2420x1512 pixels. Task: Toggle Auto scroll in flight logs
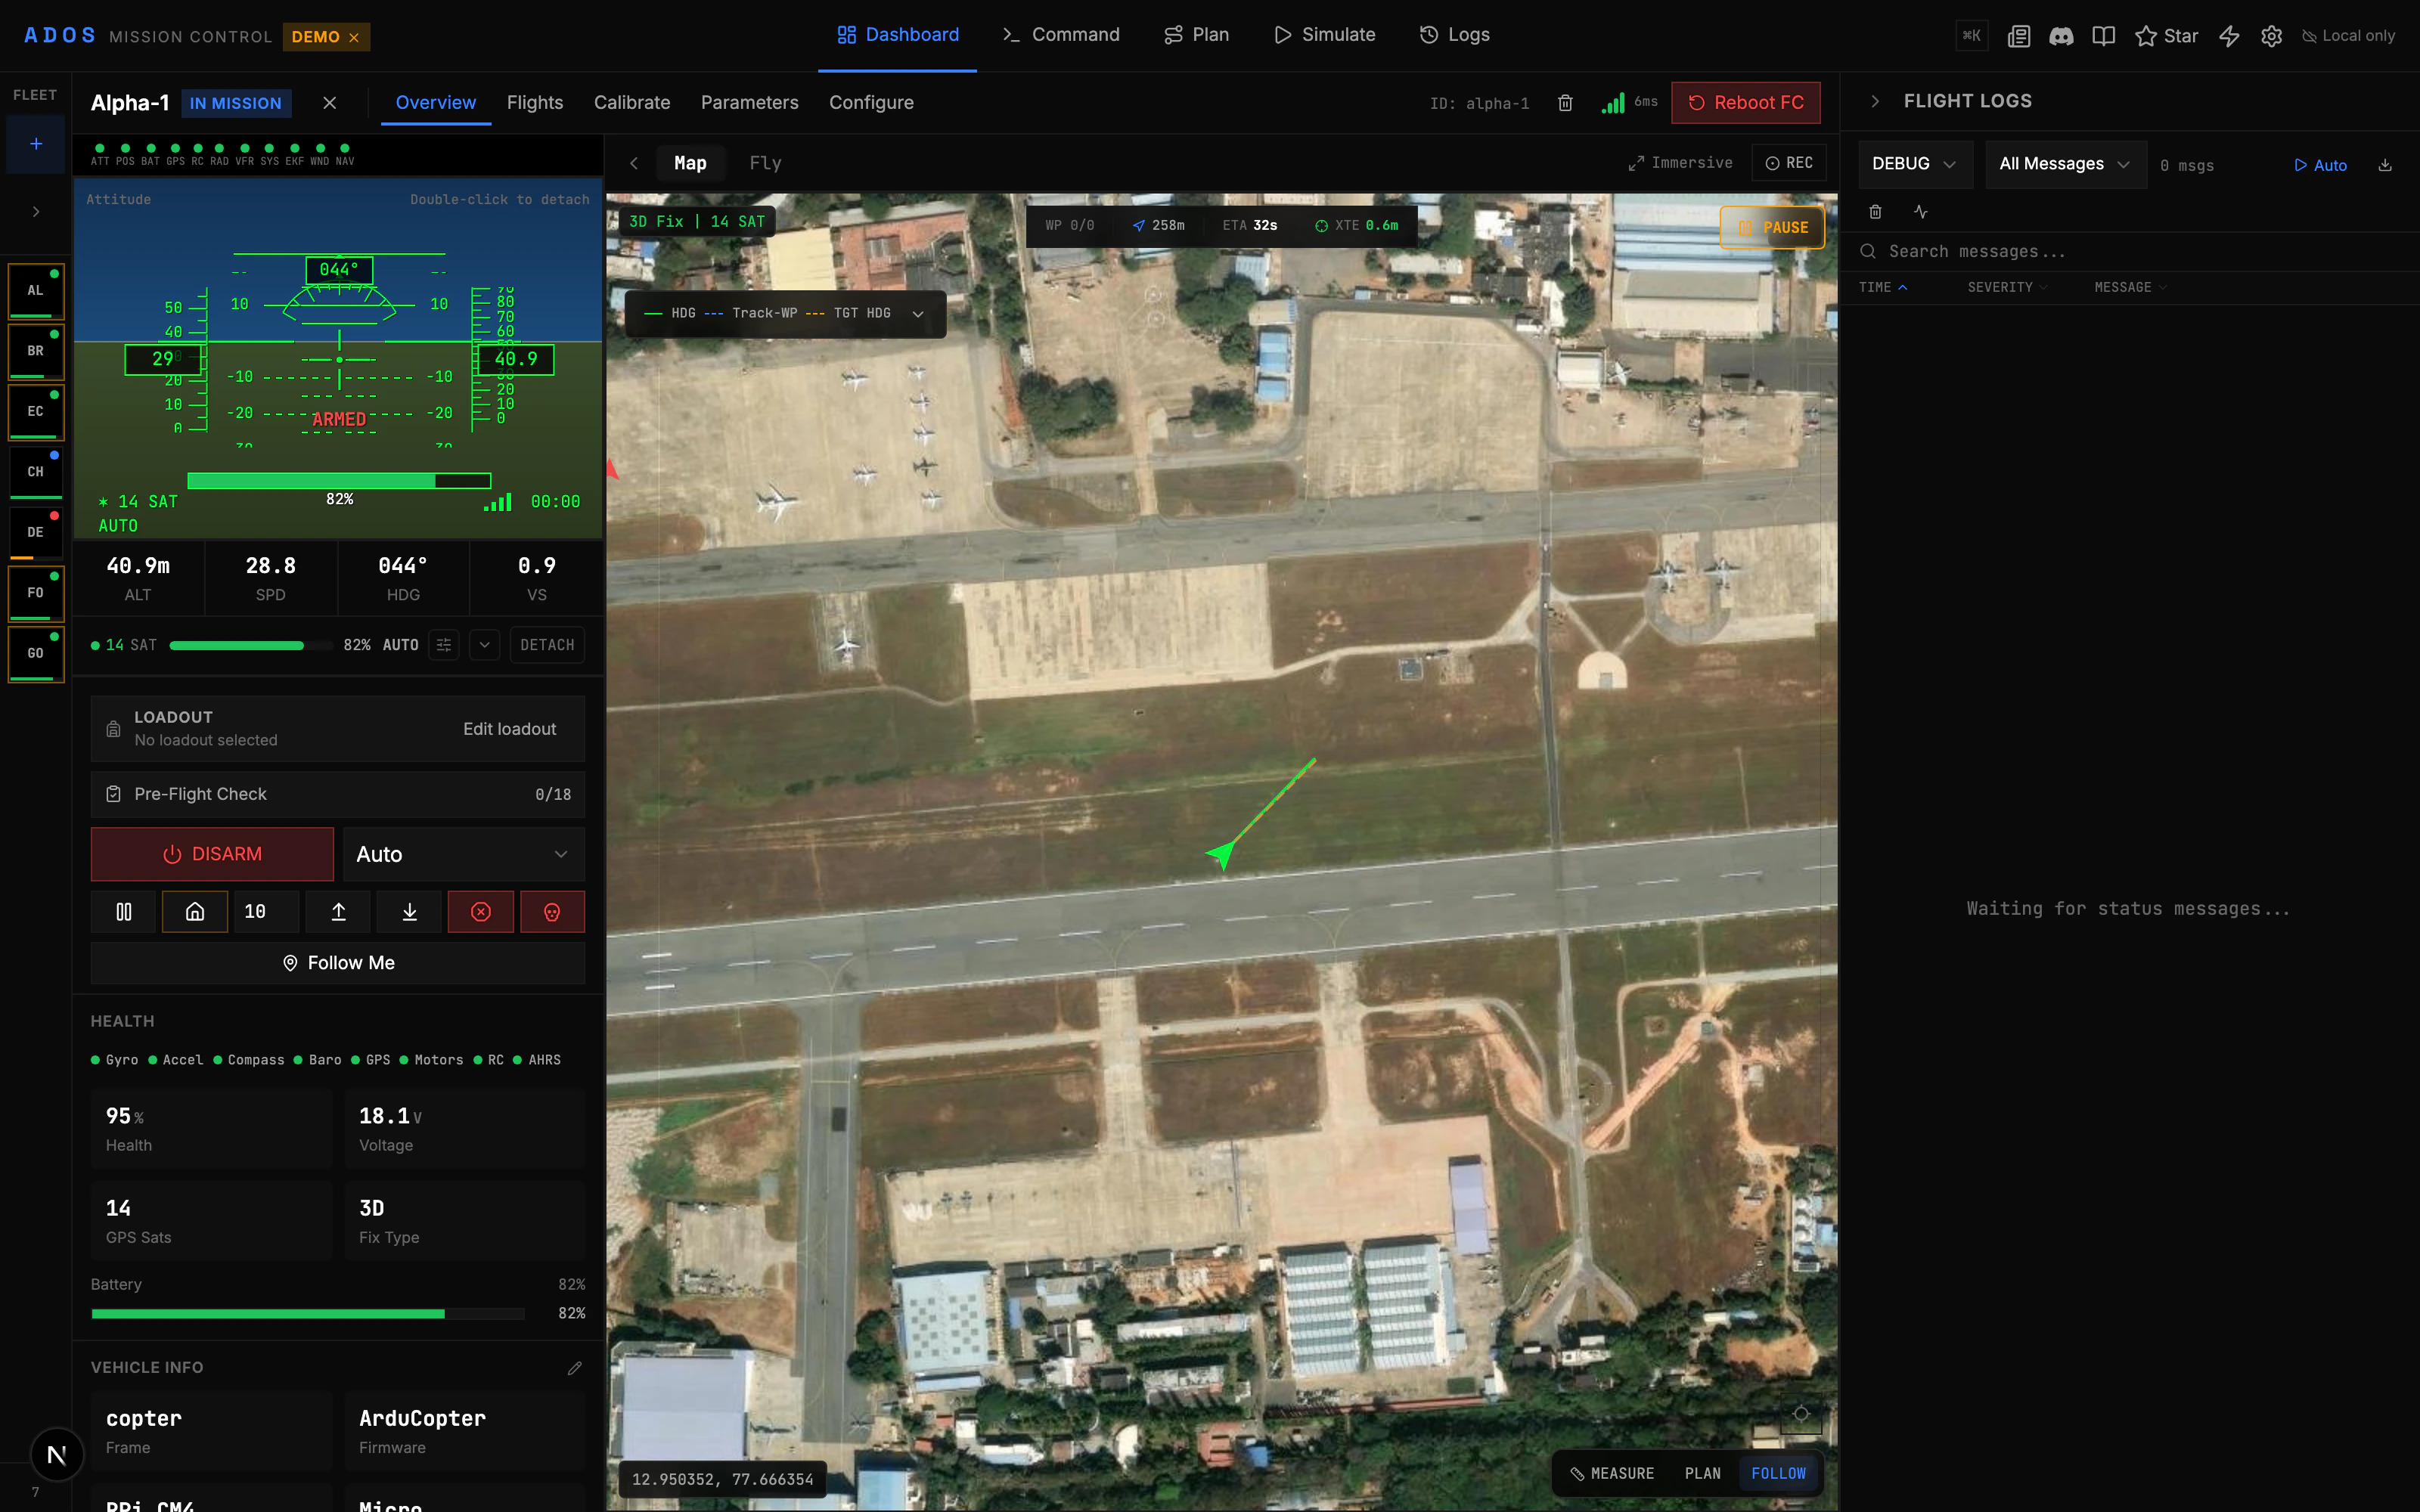(2320, 165)
